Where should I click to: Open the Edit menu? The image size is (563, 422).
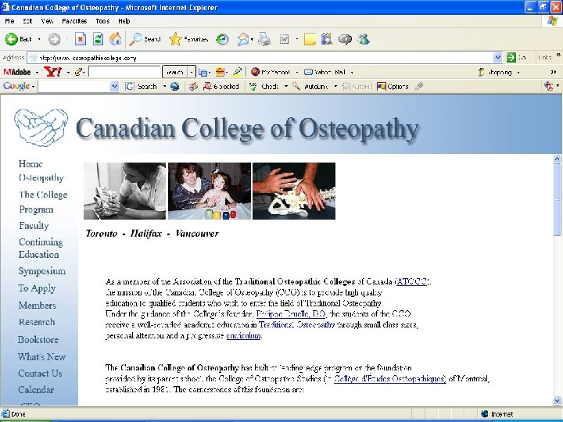[x=27, y=21]
